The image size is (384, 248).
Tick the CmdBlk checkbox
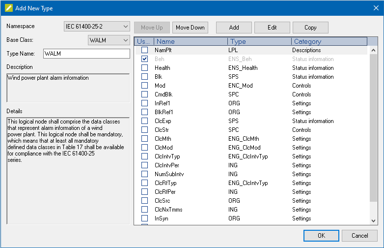click(145, 94)
